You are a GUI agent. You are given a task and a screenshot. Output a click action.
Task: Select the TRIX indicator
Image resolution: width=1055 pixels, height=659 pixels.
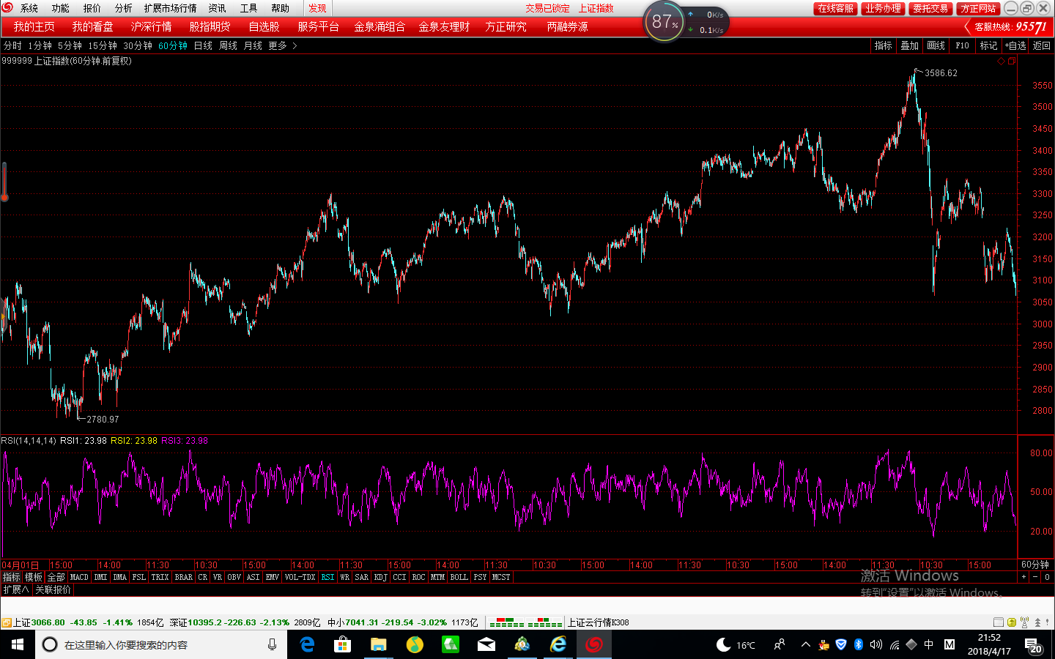tap(160, 577)
